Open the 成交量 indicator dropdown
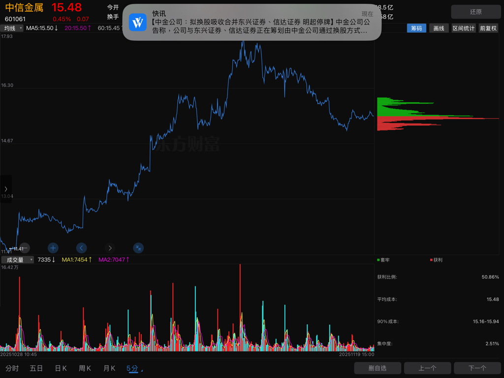 [17, 260]
